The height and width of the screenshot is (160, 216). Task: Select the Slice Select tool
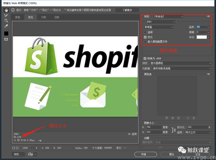(x=6, y=15)
